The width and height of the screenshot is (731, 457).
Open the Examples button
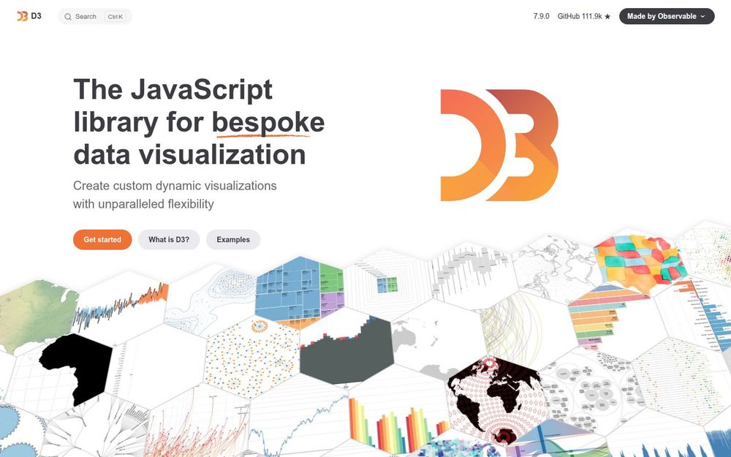pos(233,240)
